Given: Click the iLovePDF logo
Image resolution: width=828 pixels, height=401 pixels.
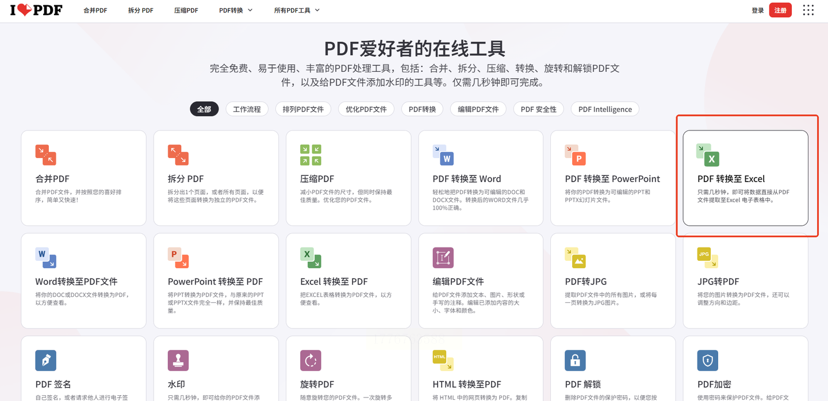Looking at the screenshot, I should point(36,10).
